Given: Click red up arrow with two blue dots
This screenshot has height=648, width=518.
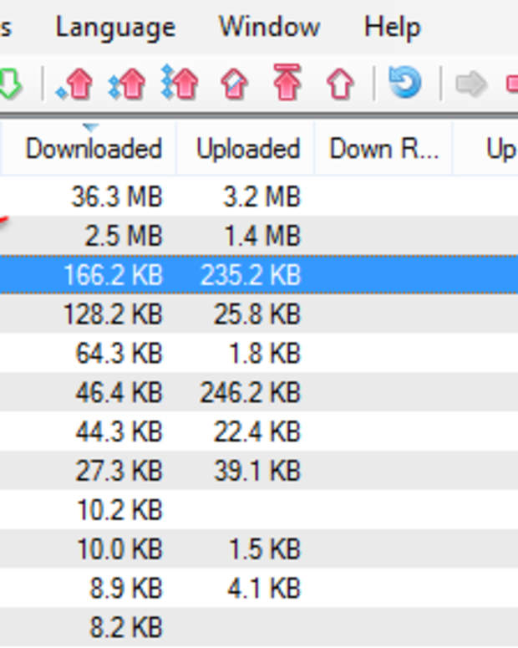Looking at the screenshot, I should pos(127,84).
